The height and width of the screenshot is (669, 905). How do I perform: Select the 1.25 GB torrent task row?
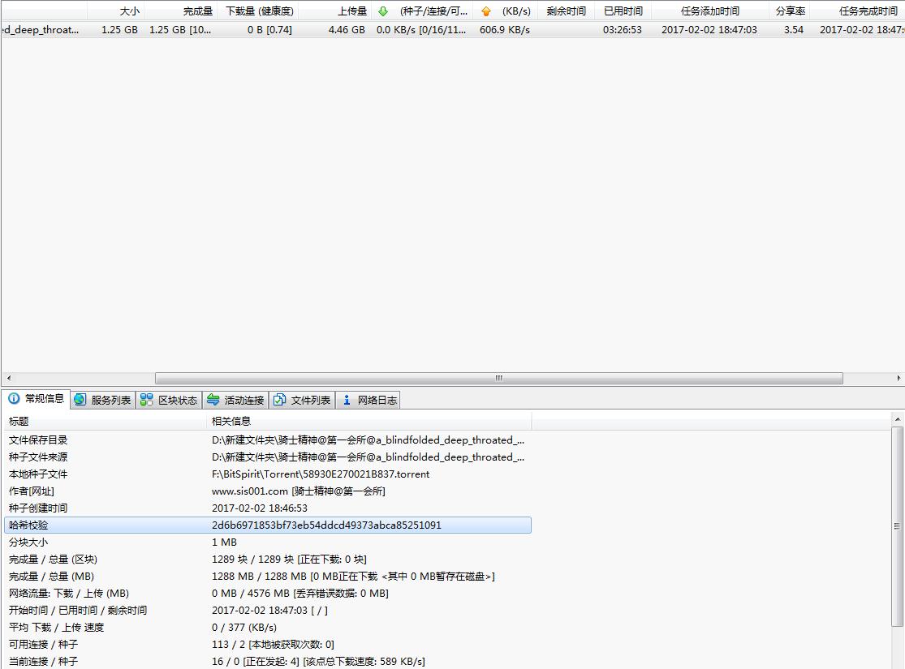[325, 29]
